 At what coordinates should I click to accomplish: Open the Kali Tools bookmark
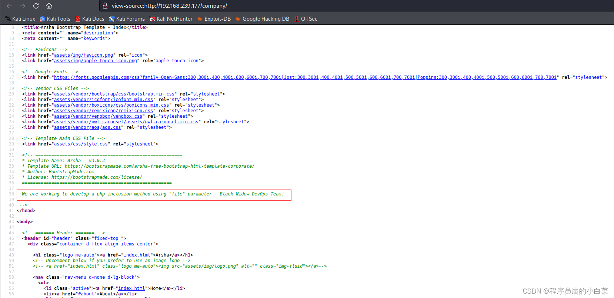pyautogui.click(x=55, y=19)
